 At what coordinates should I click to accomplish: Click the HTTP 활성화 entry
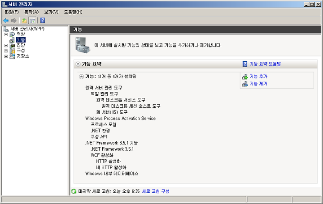click(x=109, y=161)
